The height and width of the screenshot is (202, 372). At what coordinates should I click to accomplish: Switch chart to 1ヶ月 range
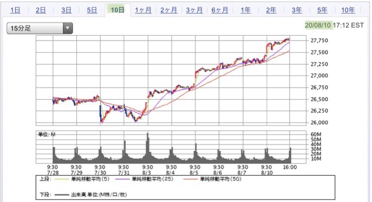point(143,10)
